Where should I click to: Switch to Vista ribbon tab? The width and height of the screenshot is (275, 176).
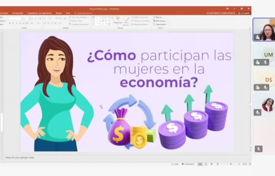[x=68, y=13]
